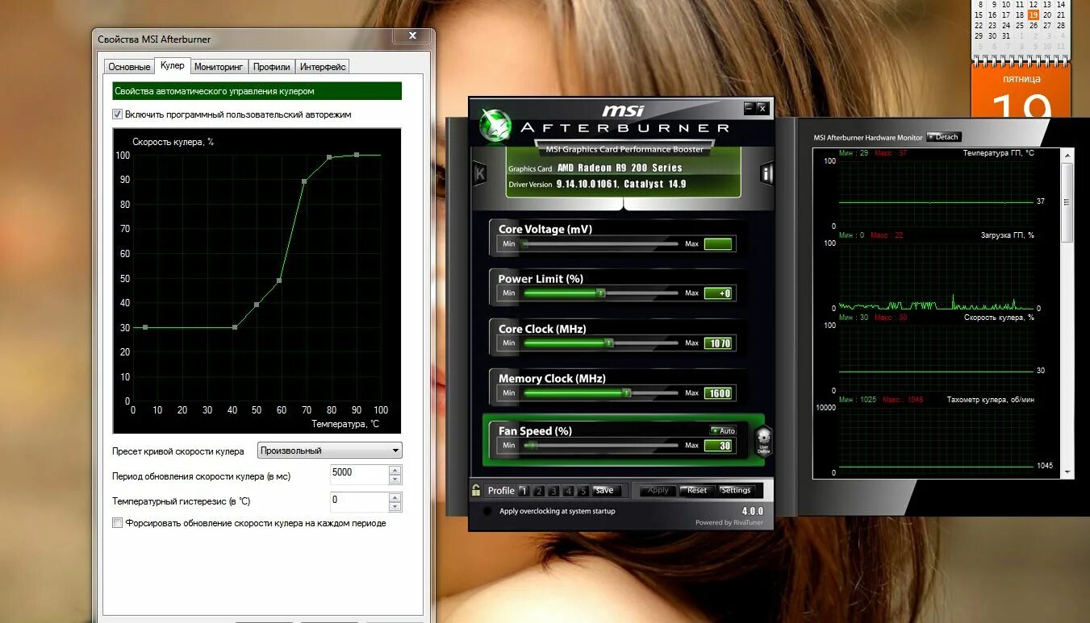Increase temperature hysteresis with up arrow
Image resolution: width=1090 pixels, height=623 pixels.
[395, 497]
